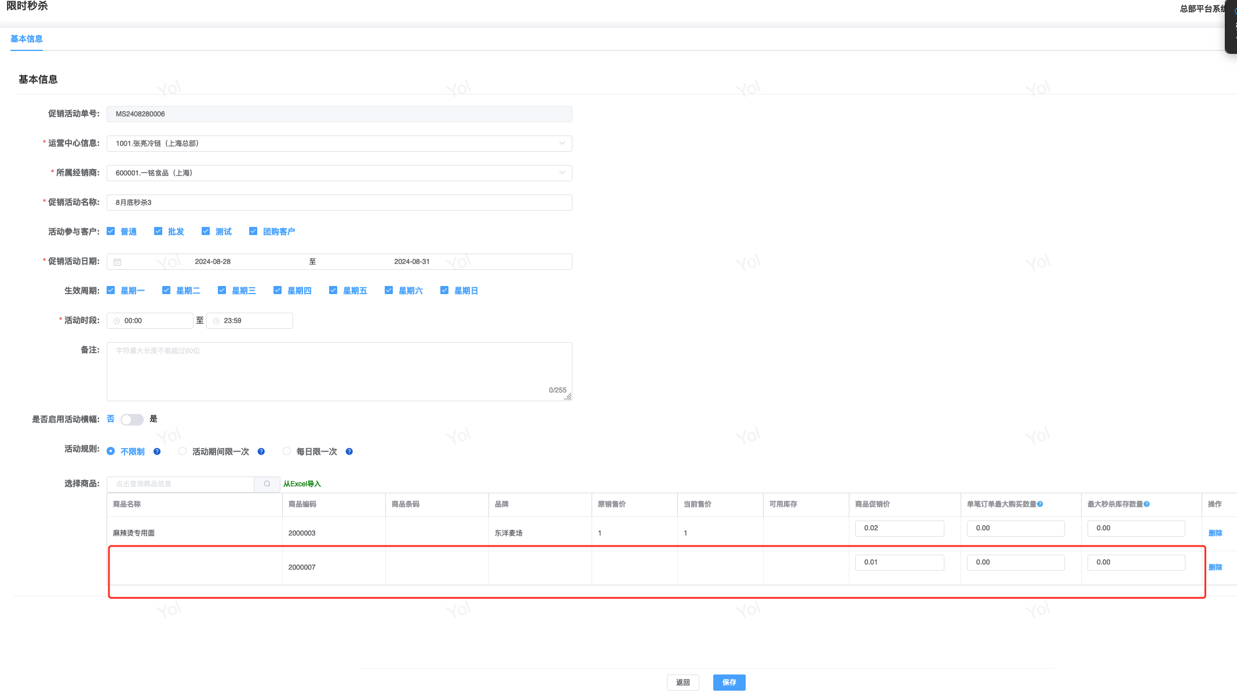The image size is (1237, 693).
Task: Click the 返回 button
Action: pos(683,683)
